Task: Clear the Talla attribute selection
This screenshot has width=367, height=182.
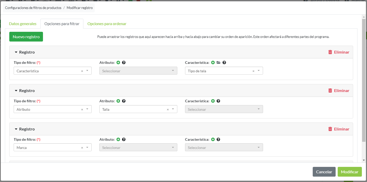Action: click(168, 109)
